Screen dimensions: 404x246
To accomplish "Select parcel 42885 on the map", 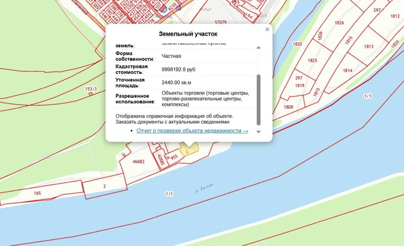I will (x=160, y=160).
